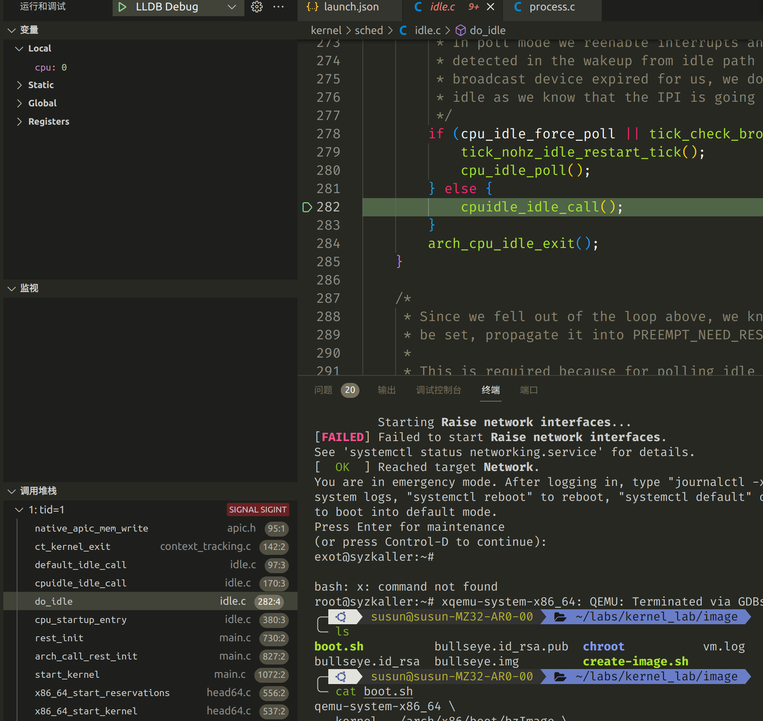Select the arch_call_rest_init stack frame
The width and height of the screenshot is (763, 721).
150,656
